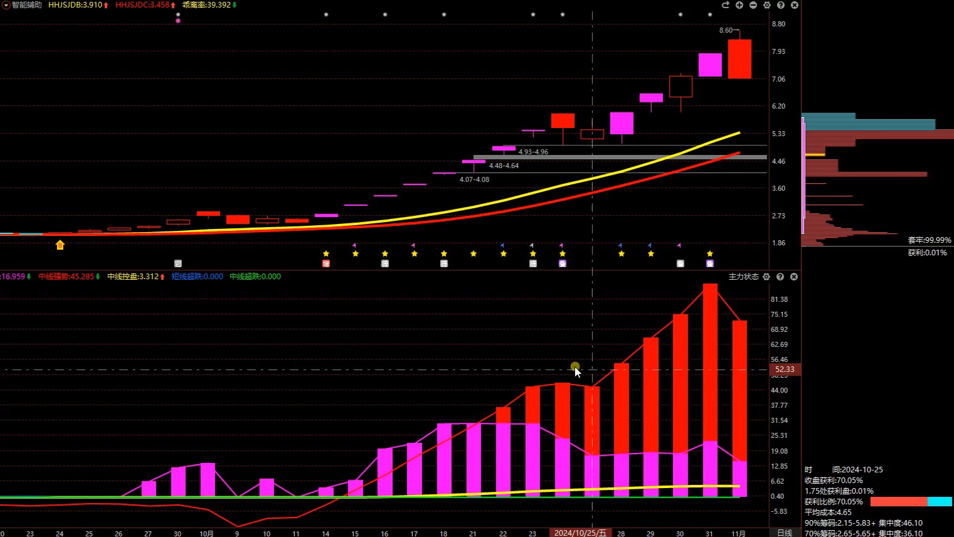
Task: Open the white info icon under date 16
Action: [x=385, y=263]
